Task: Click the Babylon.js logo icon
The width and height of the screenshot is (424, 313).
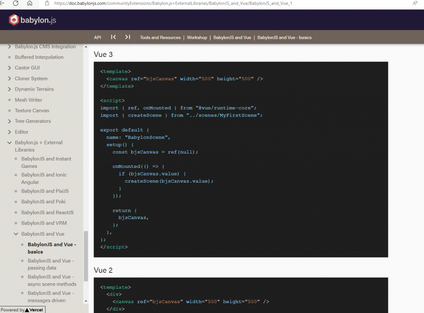Action: [x=14, y=20]
